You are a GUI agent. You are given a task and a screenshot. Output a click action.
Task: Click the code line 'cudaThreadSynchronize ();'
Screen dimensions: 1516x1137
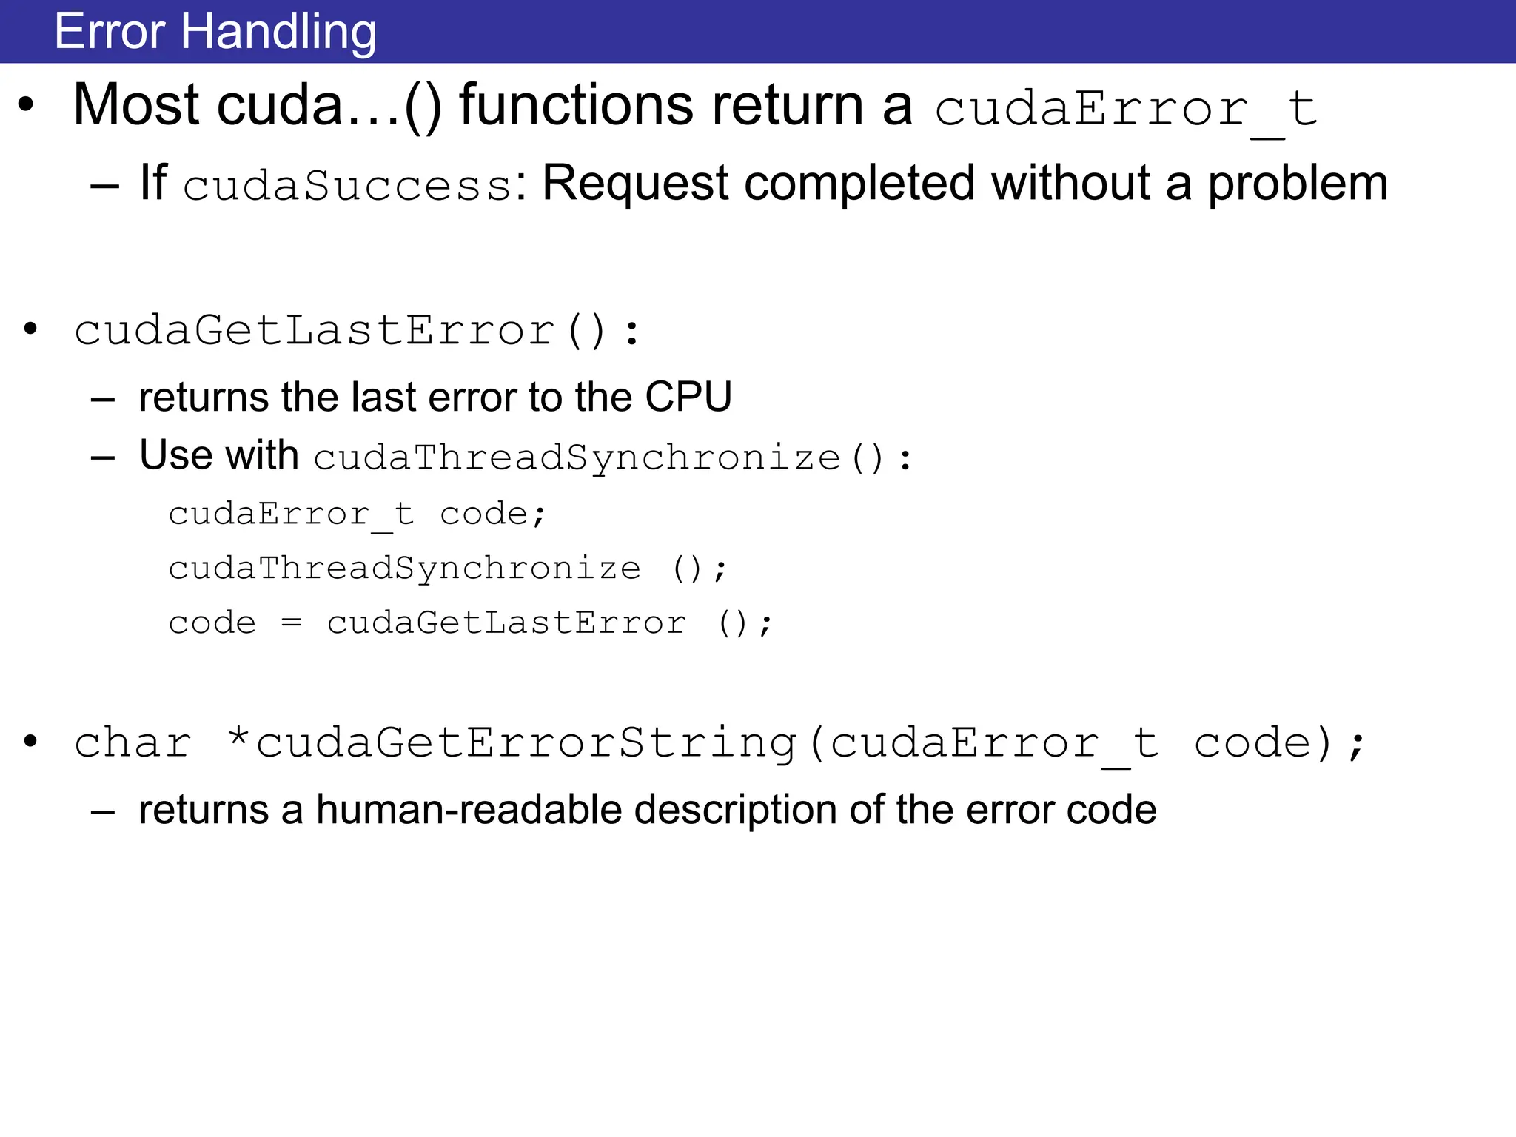(x=448, y=568)
